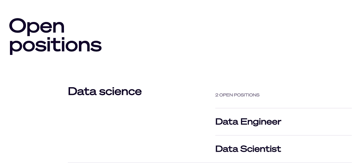
Task: Click the Data science category heading
Action: click(x=105, y=91)
